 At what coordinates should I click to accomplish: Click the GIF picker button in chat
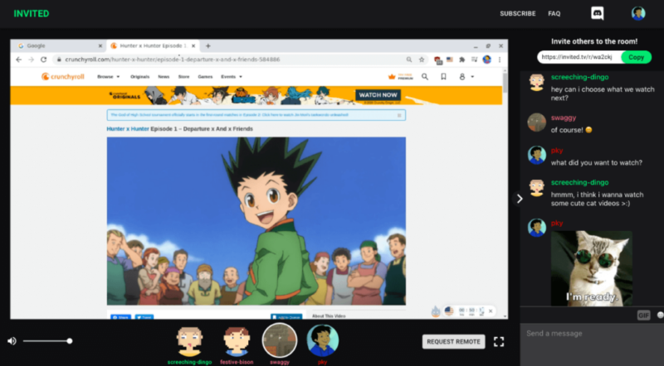[x=642, y=315]
